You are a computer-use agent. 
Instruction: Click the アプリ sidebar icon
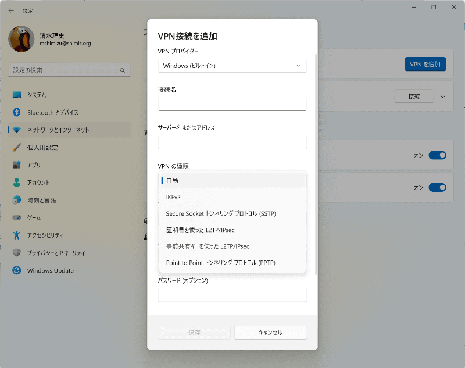tap(17, 165)
